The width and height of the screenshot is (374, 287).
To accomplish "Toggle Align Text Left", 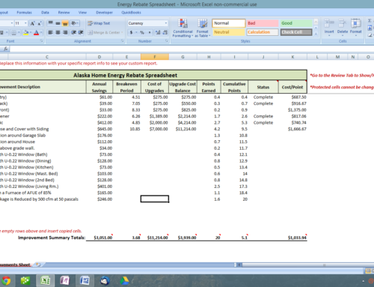I will click(x=50, y=32).
